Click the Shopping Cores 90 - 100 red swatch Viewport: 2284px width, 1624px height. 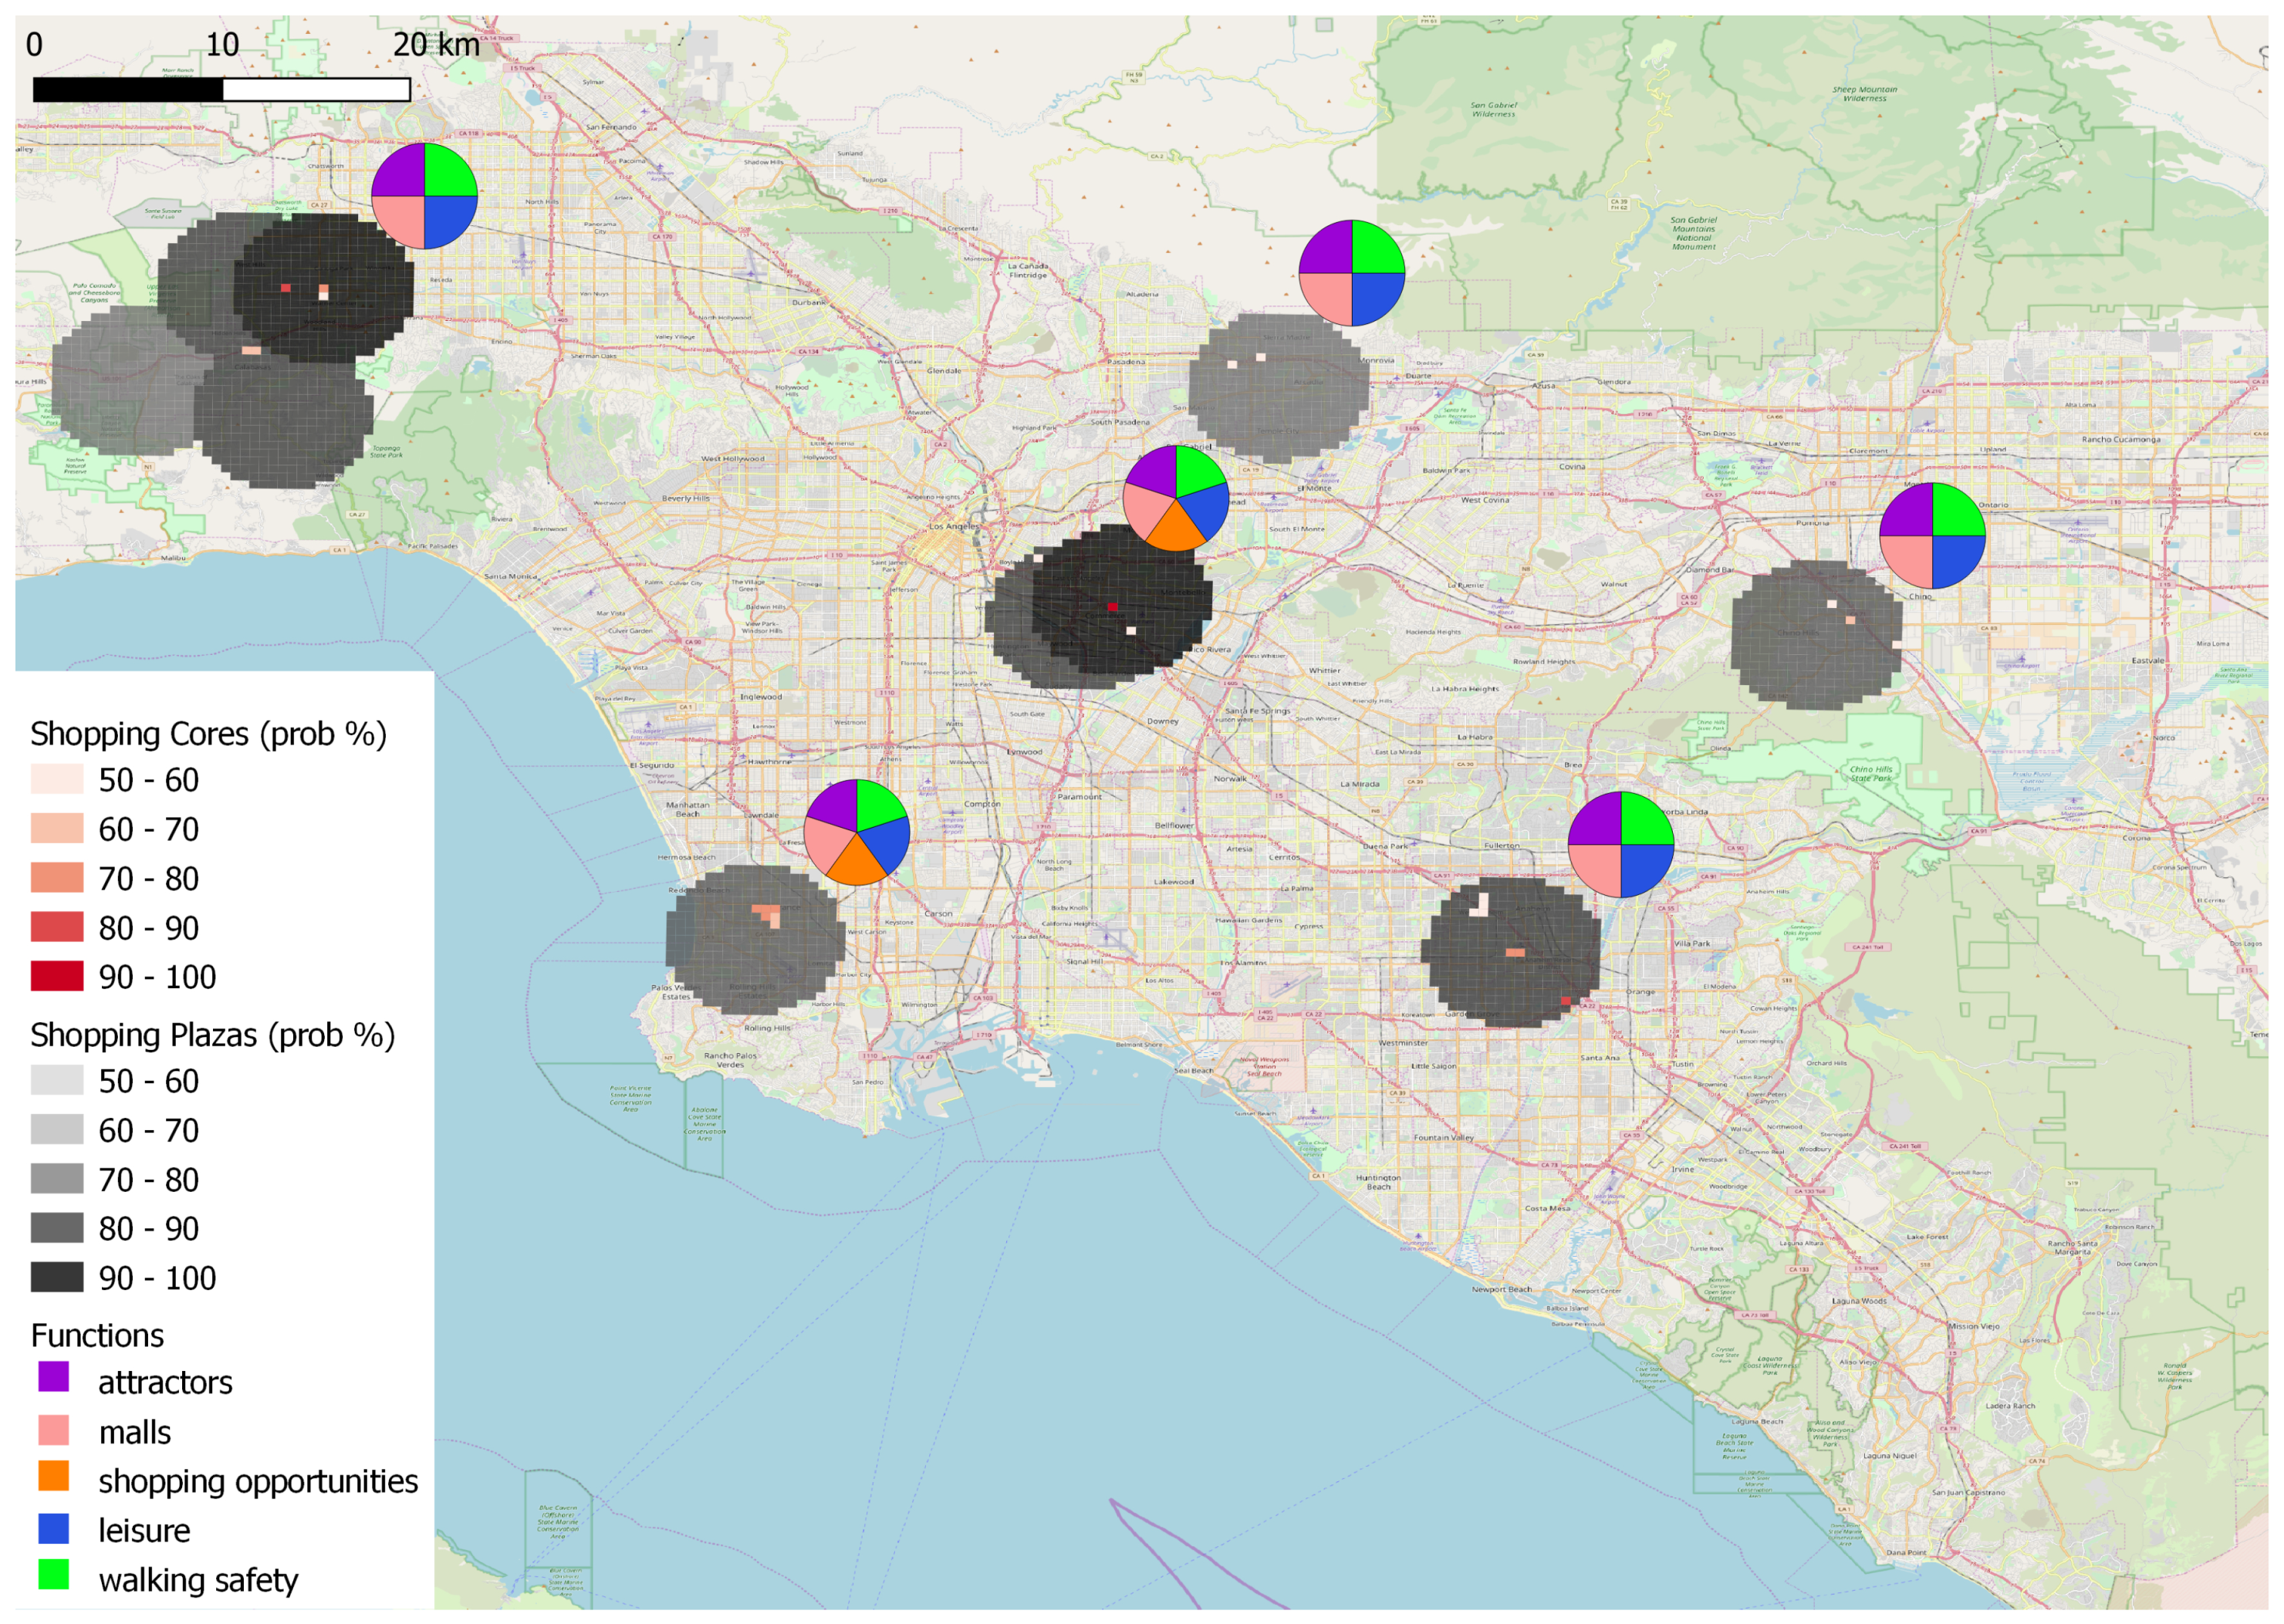[x=57, y=976]
